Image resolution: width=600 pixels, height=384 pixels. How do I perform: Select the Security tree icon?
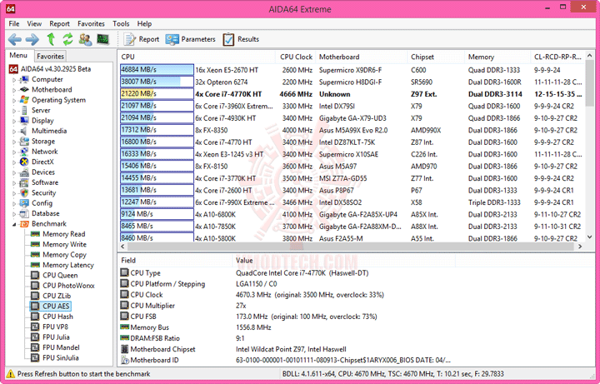pos(24,192)
